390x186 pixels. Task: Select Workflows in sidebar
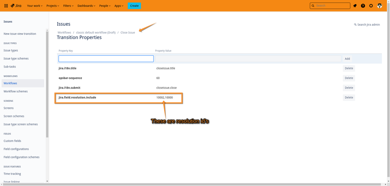tap(23, 83)
